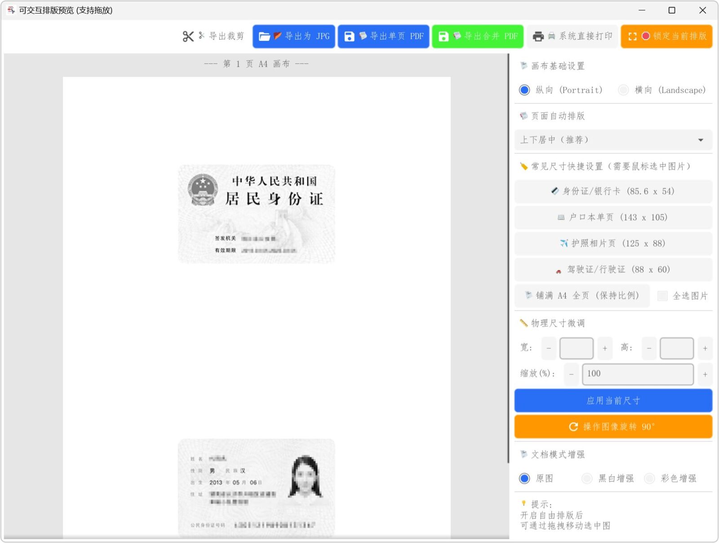The image size is (719, 543).
Task: Click the frame icon on 锁定当前排版
Action: pyautogui.click(x=632, y=36)
